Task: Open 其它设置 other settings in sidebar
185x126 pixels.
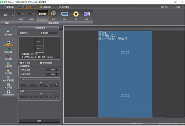Action: click(x=8, y=86)
